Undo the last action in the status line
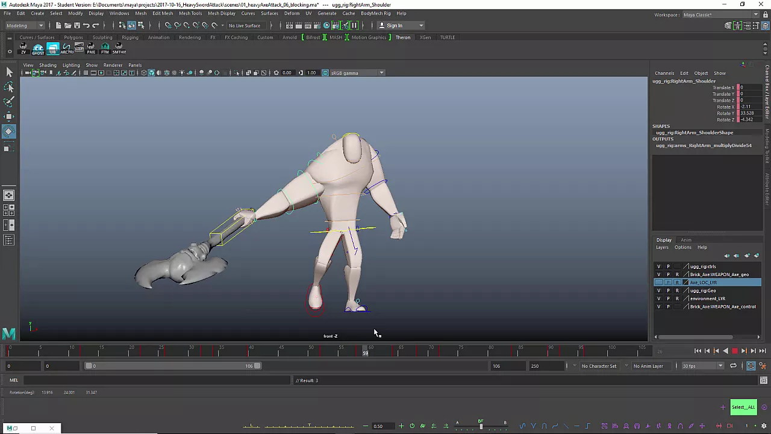771x434 pixels. [86, 25]
